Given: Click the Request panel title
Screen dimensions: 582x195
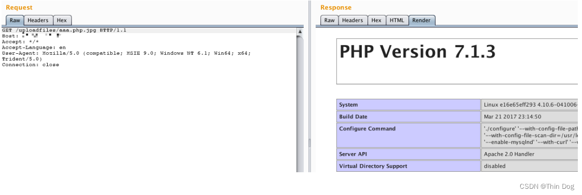Looking at the screenshot, I should point(19,7).
